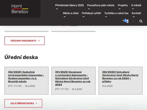Open Google Translate language widget
This screenshot has width=147, height=110.
126,21
